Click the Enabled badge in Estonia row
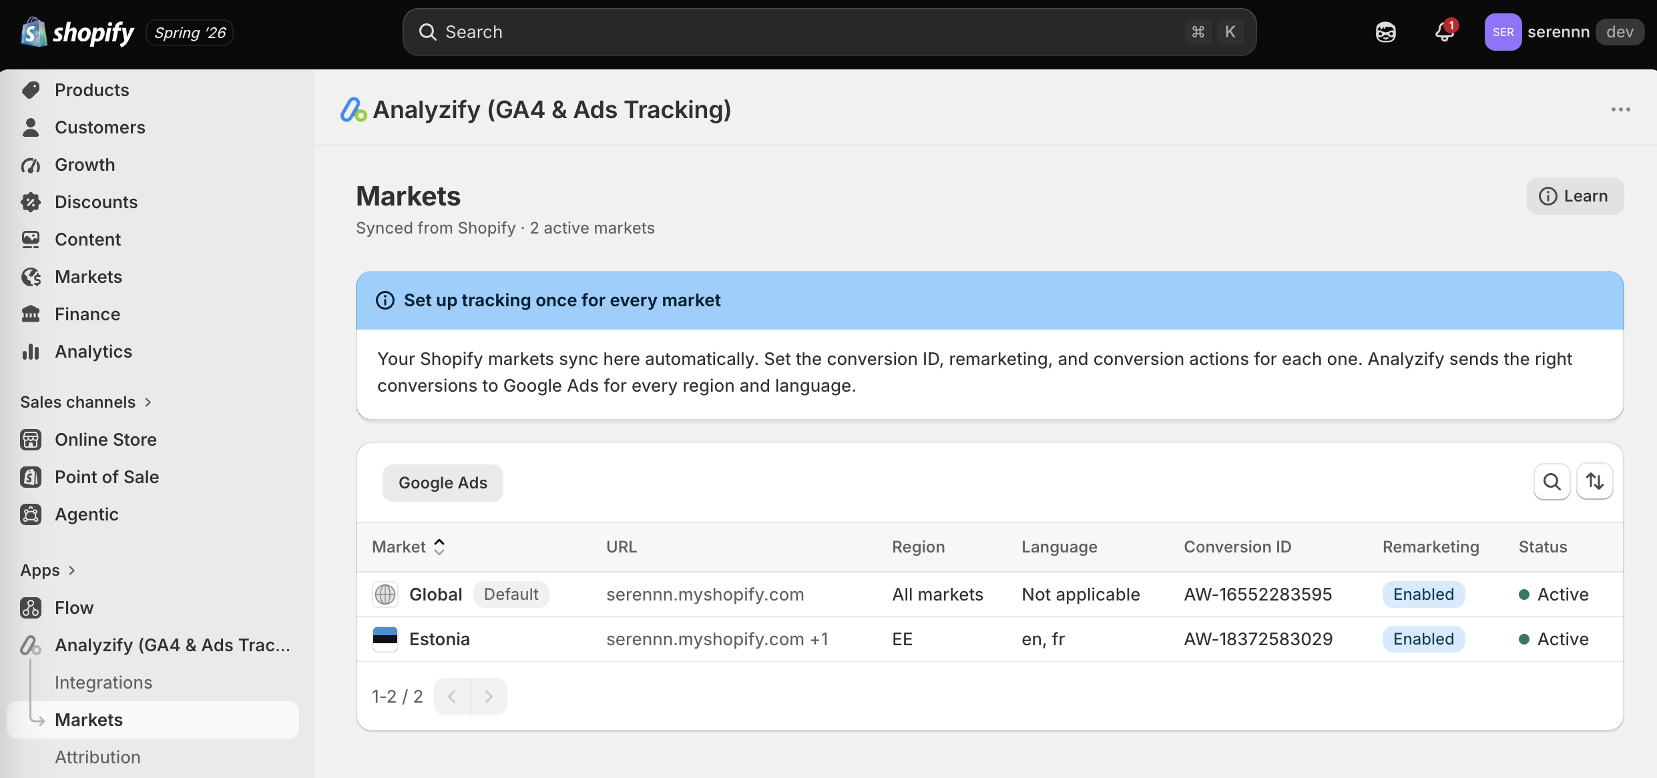The width and height of the screenshot is (1657, 778). click(1423, 639)
